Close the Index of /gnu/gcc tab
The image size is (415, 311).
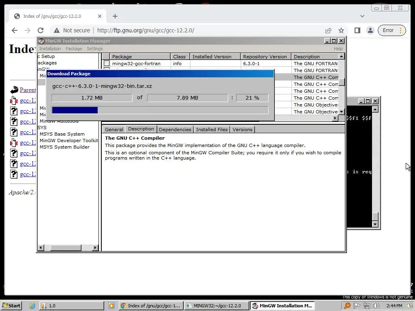tap(100, 16)
